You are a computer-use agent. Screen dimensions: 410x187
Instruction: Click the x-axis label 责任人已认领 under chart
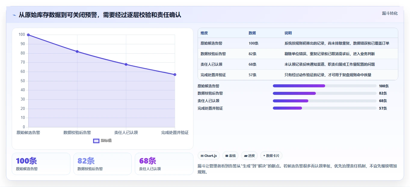tap(126, 132)
